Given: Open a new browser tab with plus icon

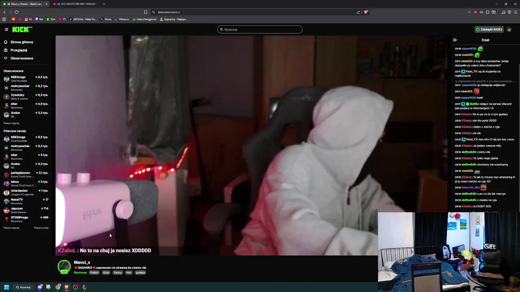Looking at the screenshot, I should point(104,4).
